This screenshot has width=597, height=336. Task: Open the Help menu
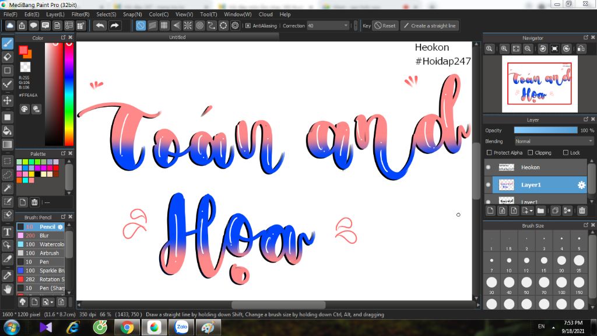point(285,15)
